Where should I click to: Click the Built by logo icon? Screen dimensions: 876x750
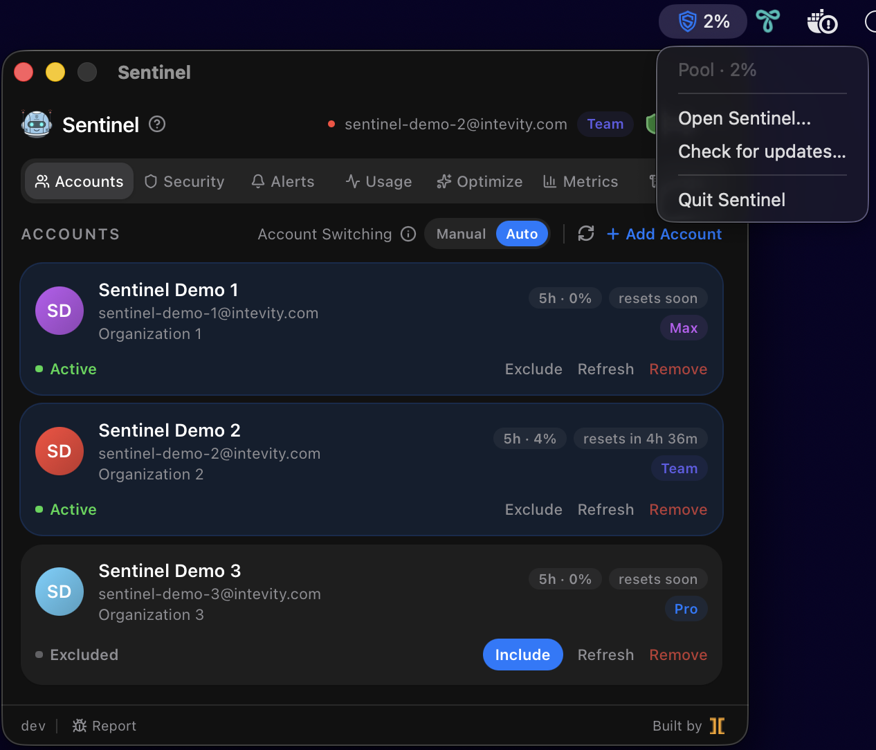[718, 726]
